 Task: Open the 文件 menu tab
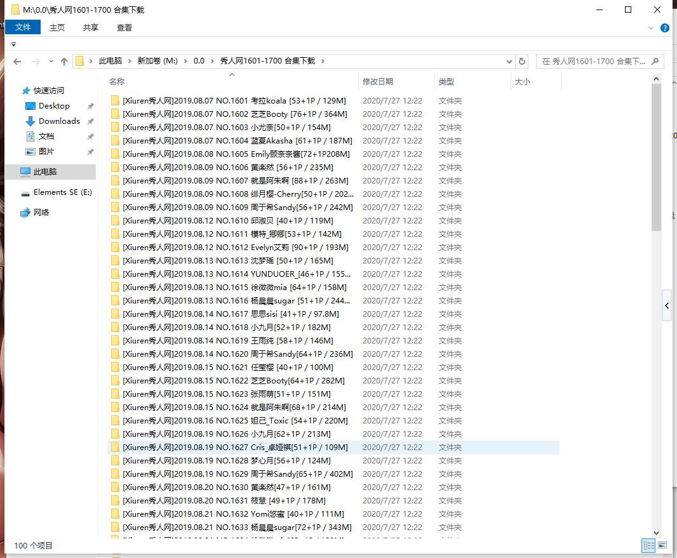point(23,27)
